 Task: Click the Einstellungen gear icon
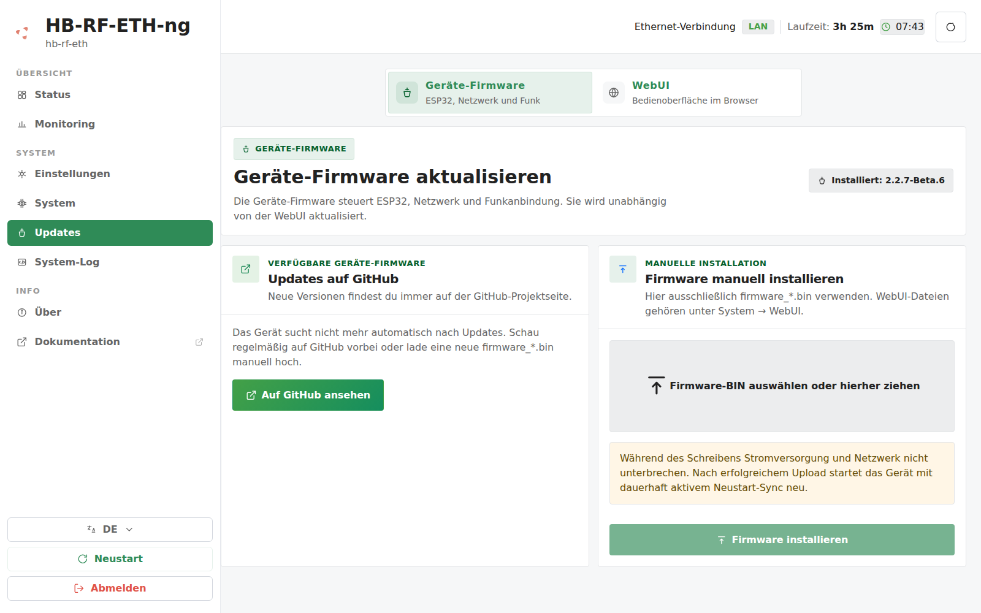[x=22, y=174]
